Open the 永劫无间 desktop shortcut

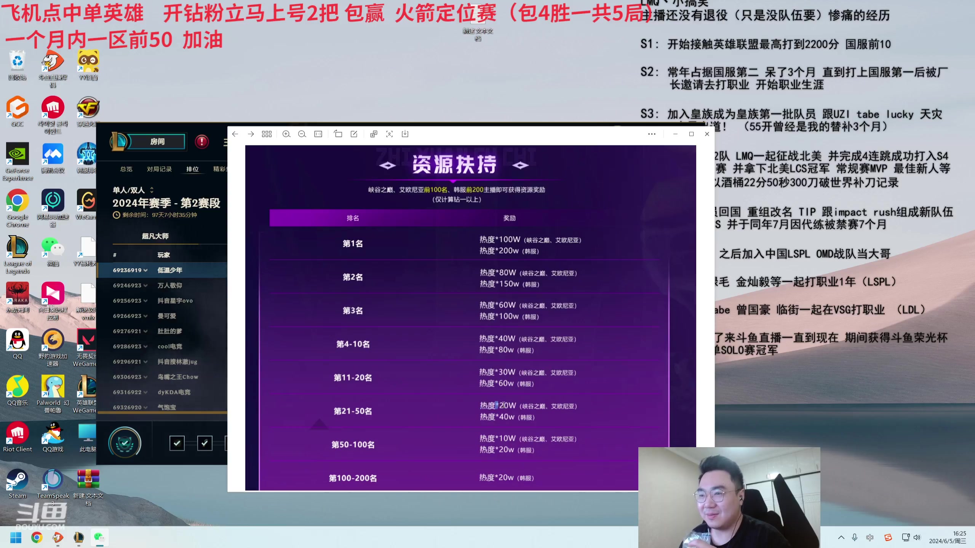click(18, 297)
